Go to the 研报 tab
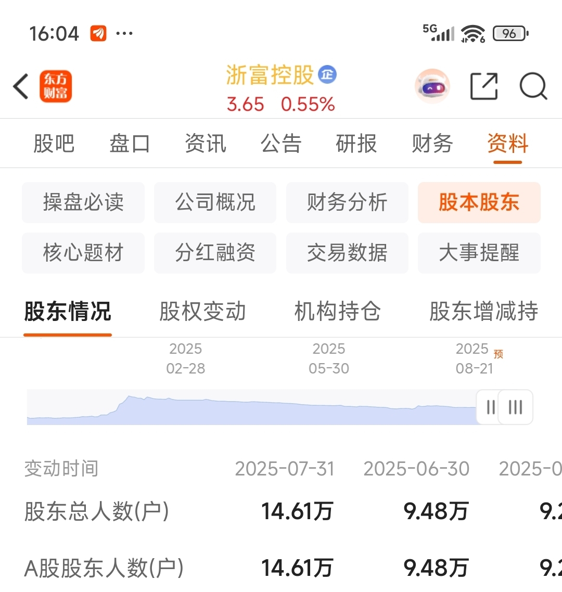The width and height of the screenshot is (562, 592). click(356, 144)
